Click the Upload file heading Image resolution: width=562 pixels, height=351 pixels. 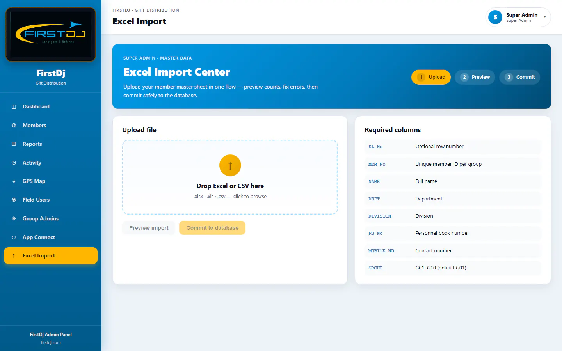[x=139, y=130]
